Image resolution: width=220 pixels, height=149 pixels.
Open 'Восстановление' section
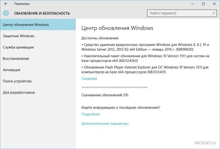pos(38,58)
